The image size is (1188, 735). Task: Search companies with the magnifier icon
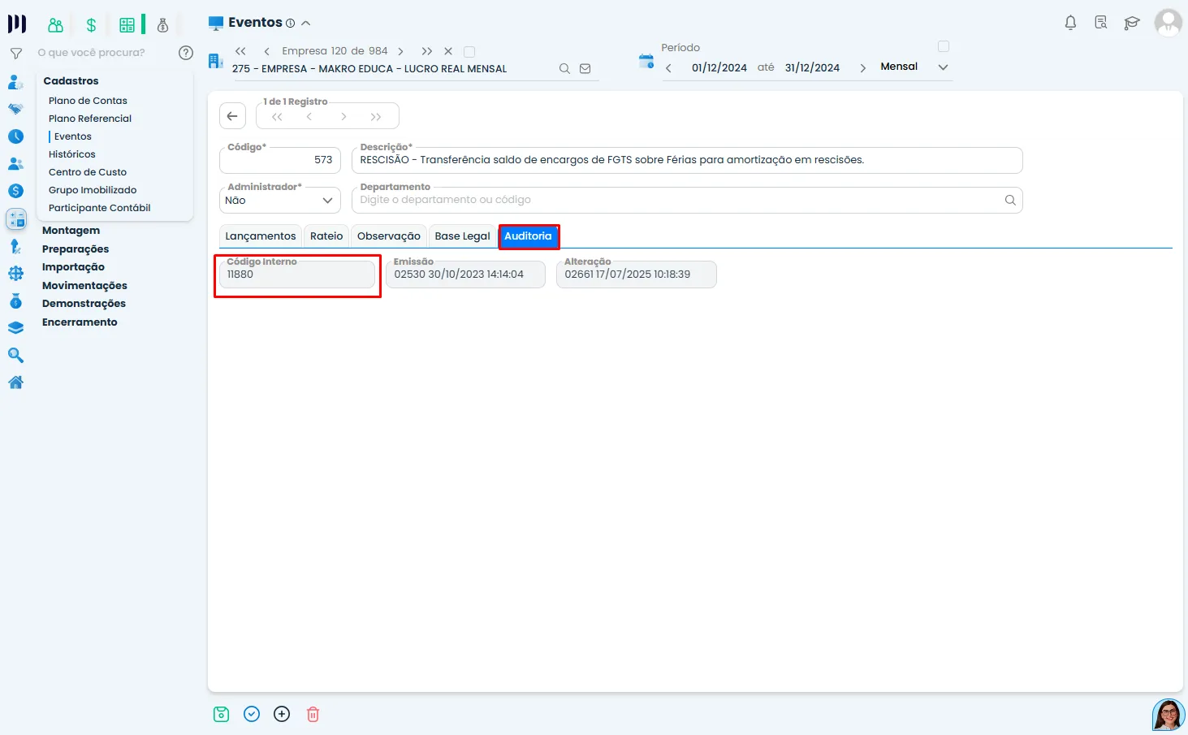[564, 69]
